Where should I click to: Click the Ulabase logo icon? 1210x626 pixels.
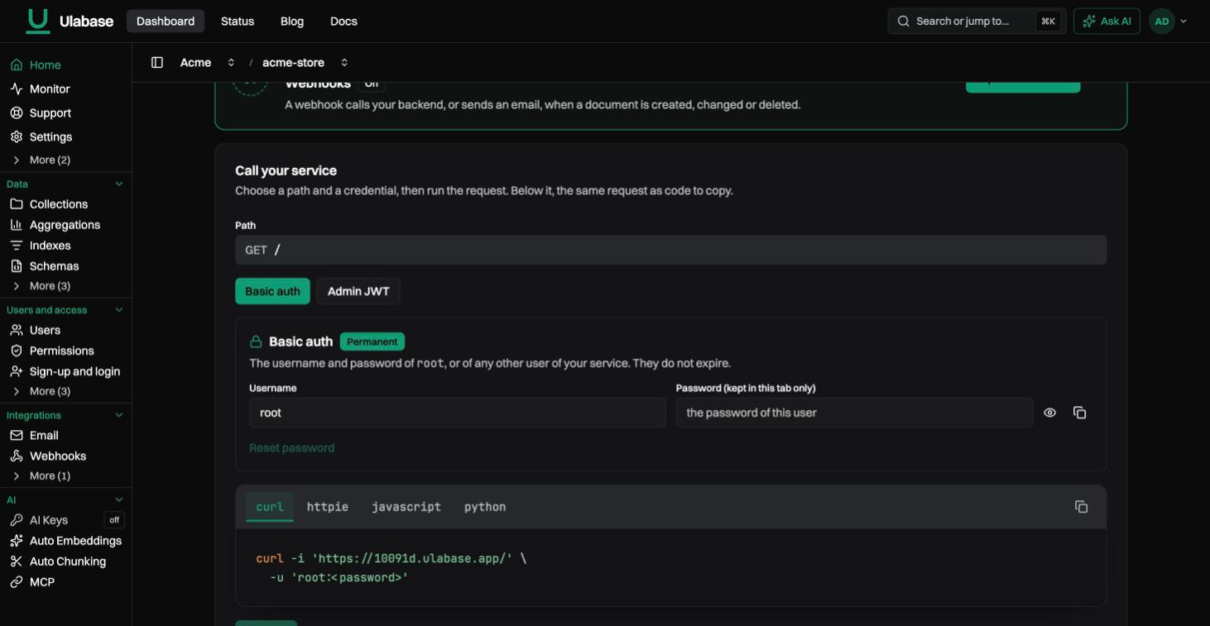[x=38, y=21]
